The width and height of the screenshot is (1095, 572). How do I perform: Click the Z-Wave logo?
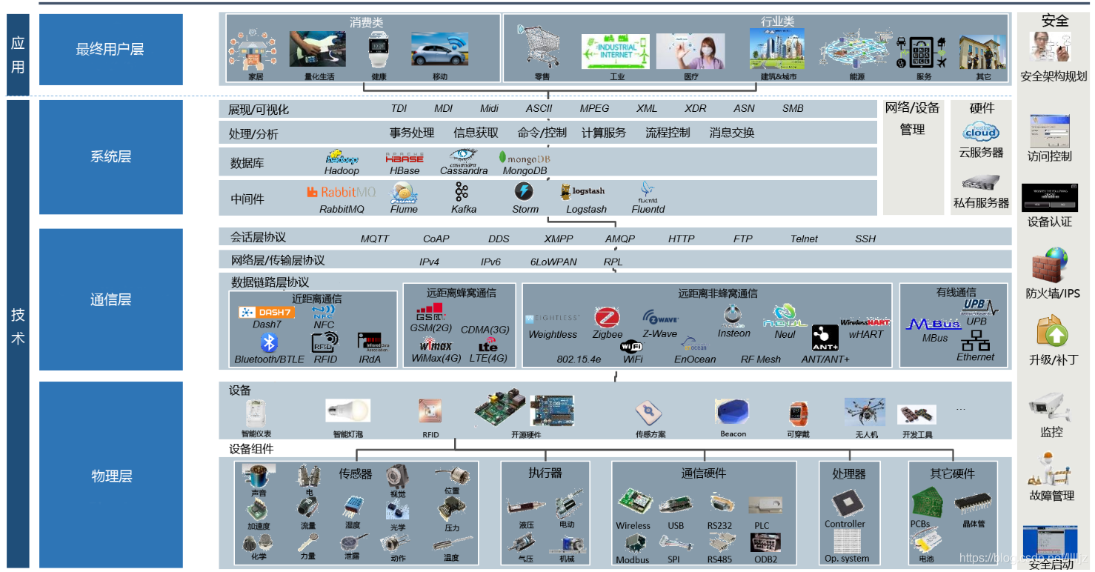pyautogui.click(x=661, y=319)
